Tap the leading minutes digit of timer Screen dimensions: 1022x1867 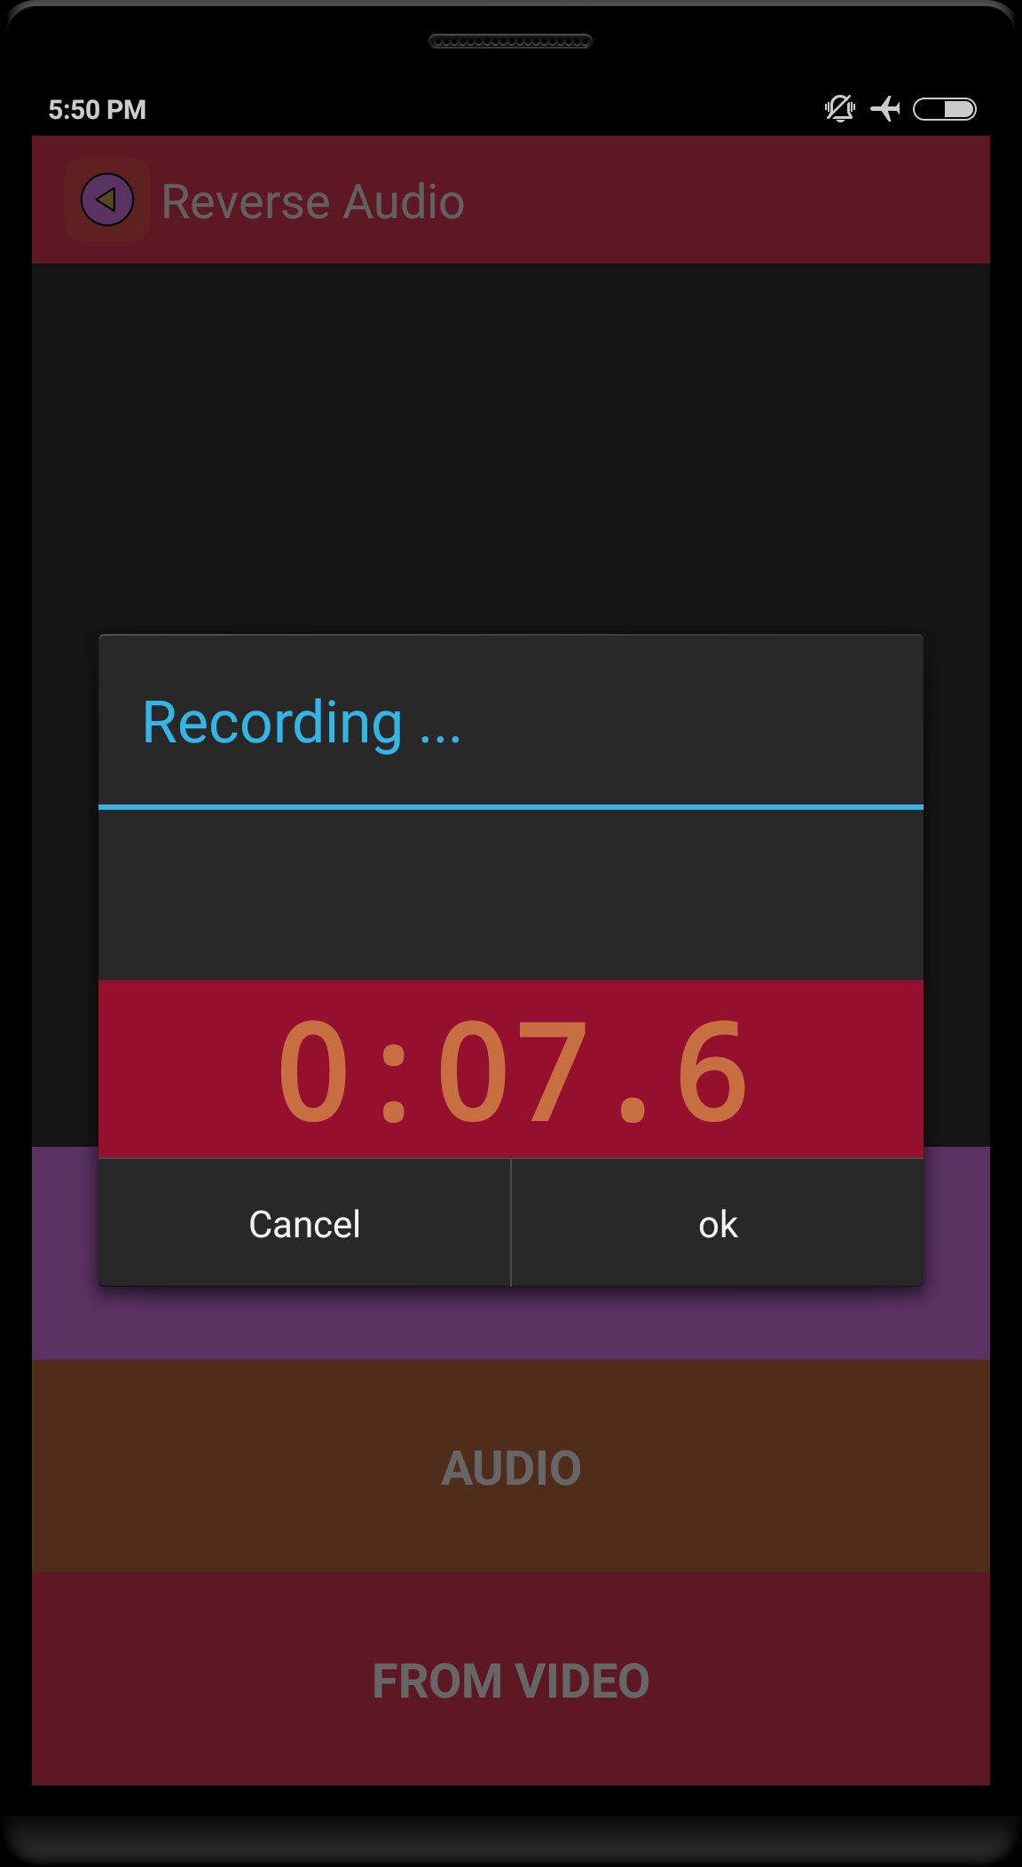click(313, 1071)
